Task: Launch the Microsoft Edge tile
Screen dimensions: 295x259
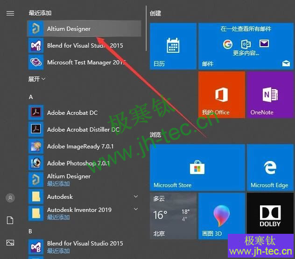Action: pyautogui.click(x=270, y=168)
